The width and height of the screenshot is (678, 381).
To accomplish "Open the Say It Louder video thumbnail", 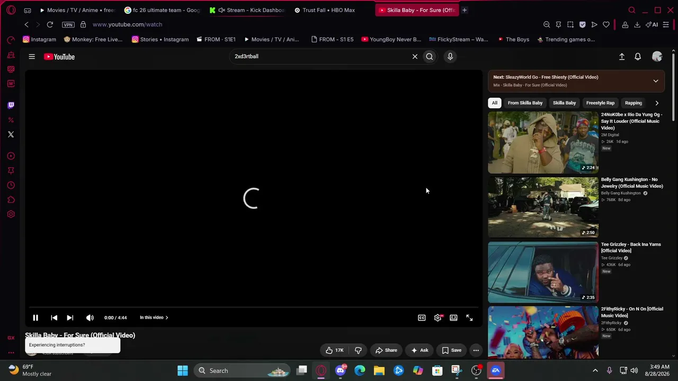I will pyautogui.click(x=543, y=142).
